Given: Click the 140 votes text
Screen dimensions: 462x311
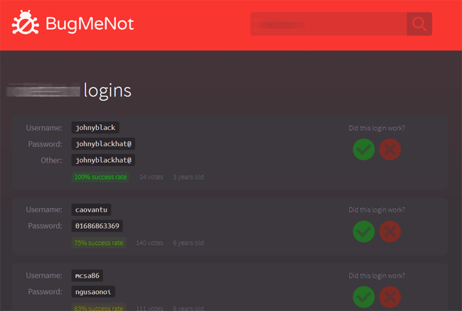Looking at the screenshot, I should [x=149, y=243].
